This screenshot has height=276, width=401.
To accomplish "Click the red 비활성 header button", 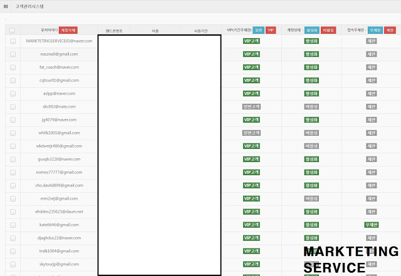I will pyautogui.click(x=328, y=30).
